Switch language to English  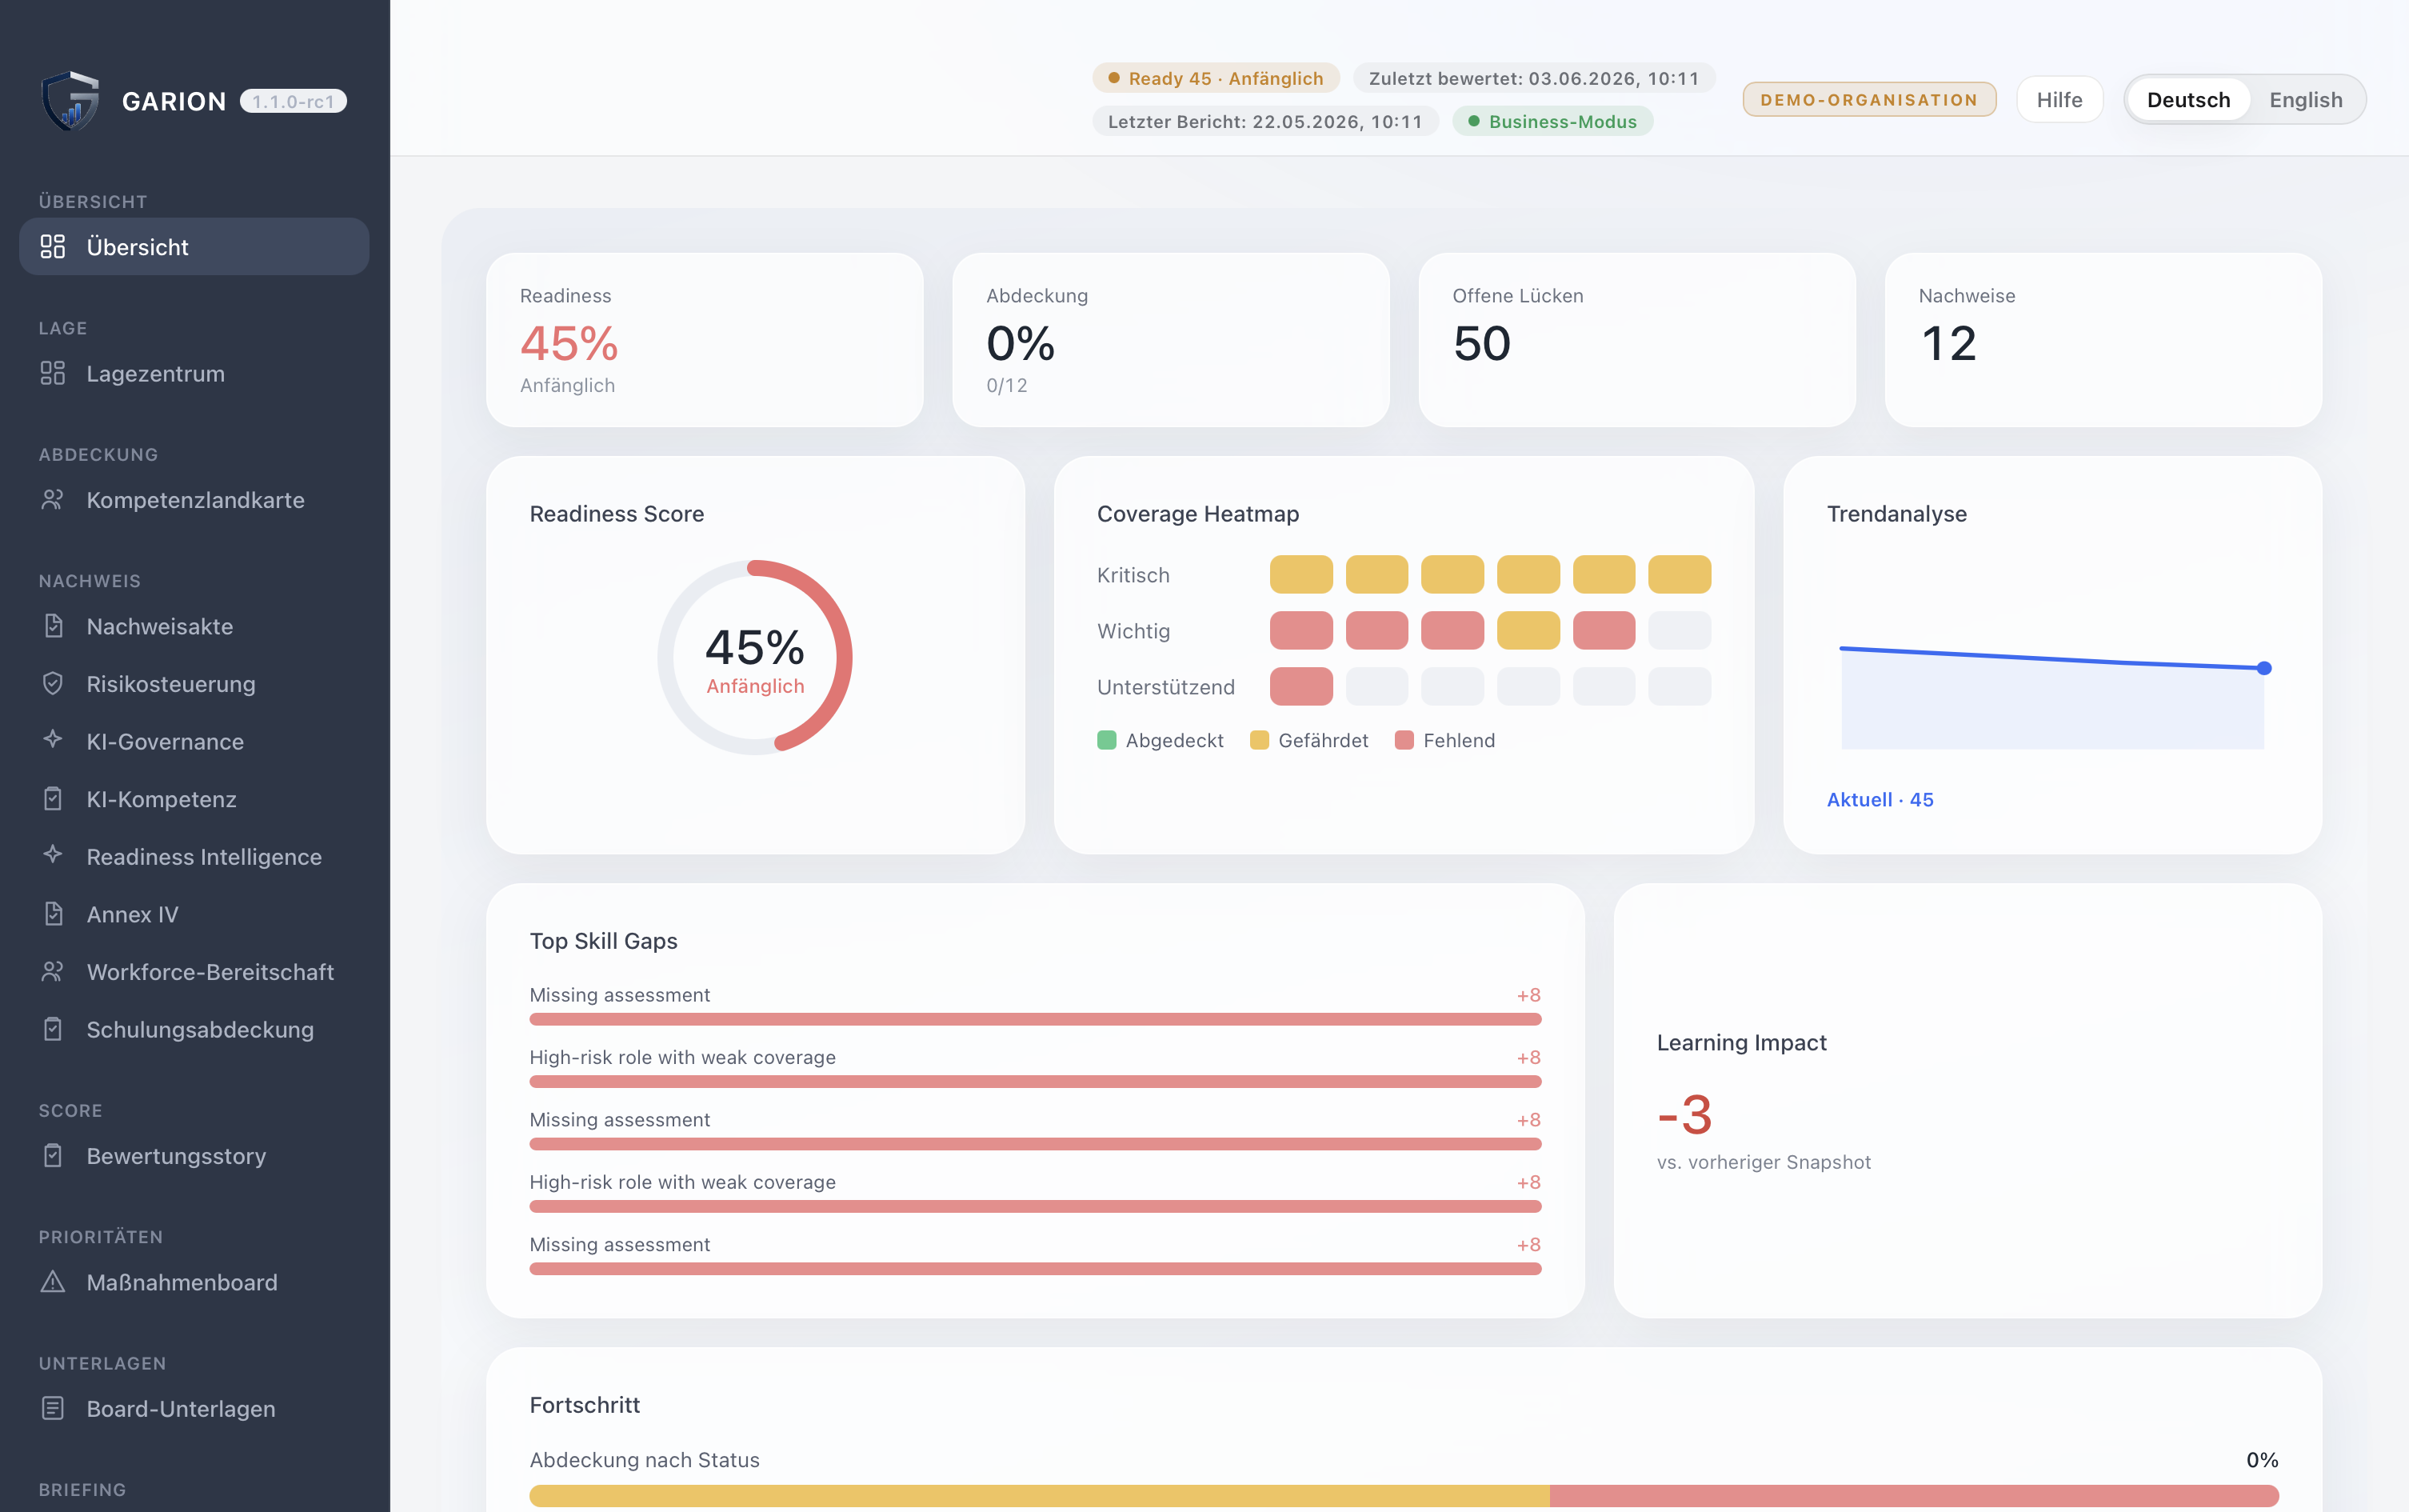[x=2305, y=100]
